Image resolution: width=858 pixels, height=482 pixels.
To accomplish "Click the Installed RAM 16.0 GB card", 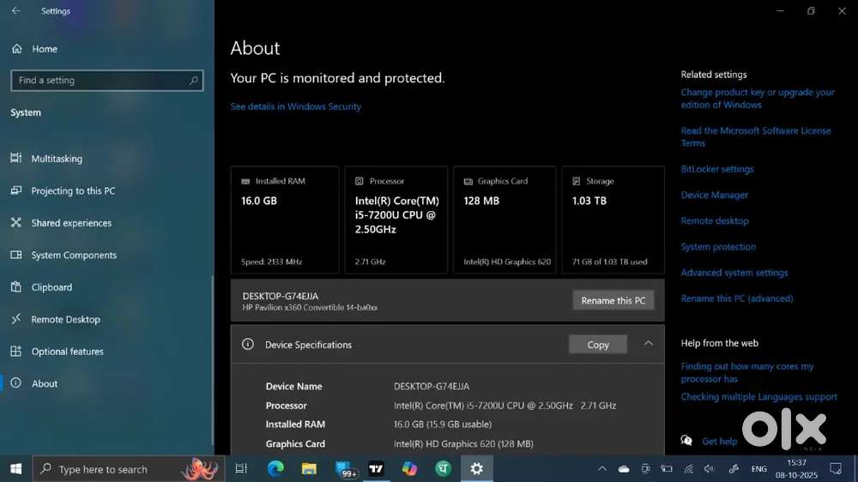I will click(285, 220).
